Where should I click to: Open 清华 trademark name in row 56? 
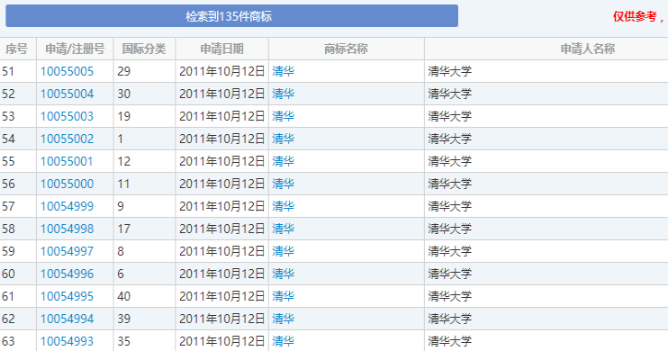[x=284, y=184]
